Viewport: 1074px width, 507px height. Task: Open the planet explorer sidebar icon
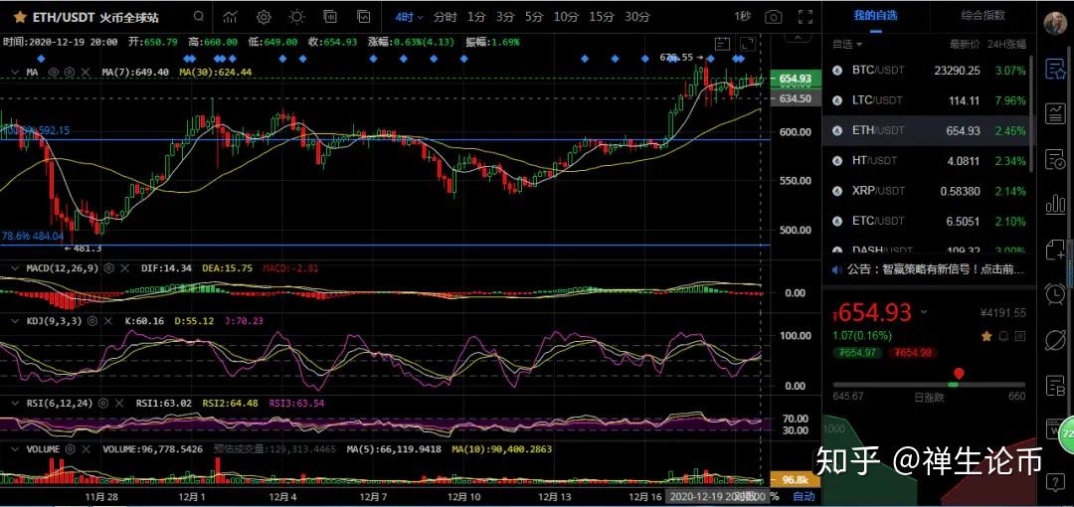click(1055, 339)
